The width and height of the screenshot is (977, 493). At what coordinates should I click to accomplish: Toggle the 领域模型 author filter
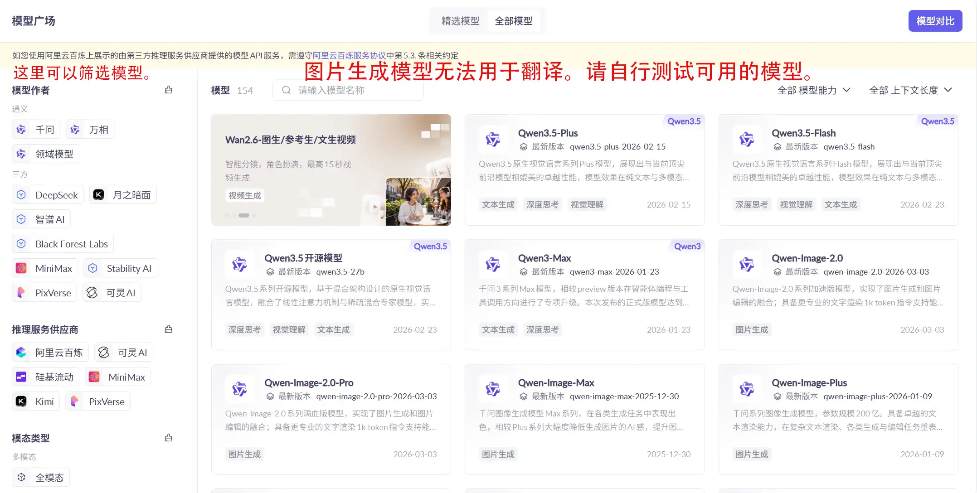point(45,154)
